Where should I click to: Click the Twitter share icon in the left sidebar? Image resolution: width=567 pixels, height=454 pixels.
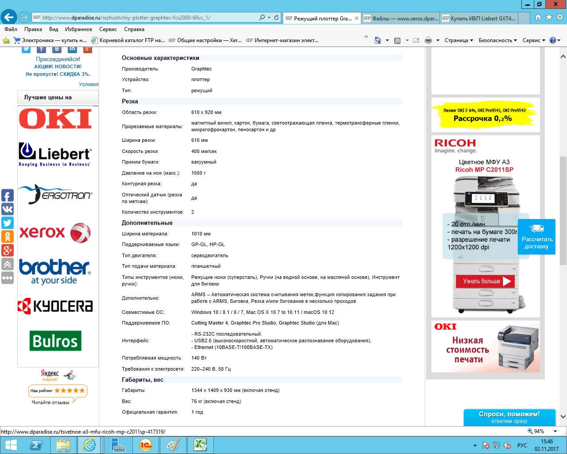(x=8, y=223)
